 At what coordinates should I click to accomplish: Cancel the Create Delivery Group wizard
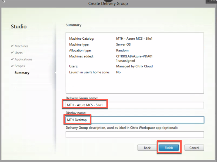pos(194,148)
